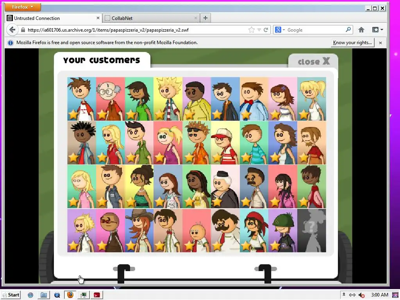Select the girl with purple flower in hair

tap(283, 99)
